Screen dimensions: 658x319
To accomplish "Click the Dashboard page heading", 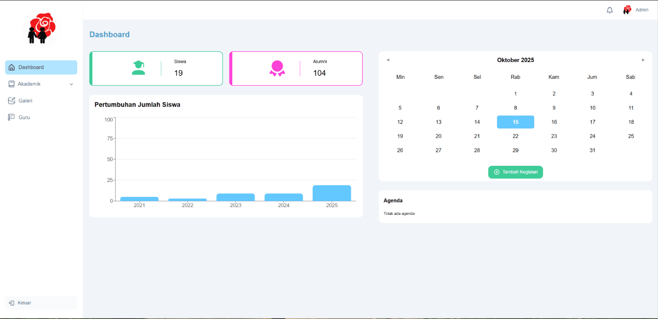I will click(110, 35).
